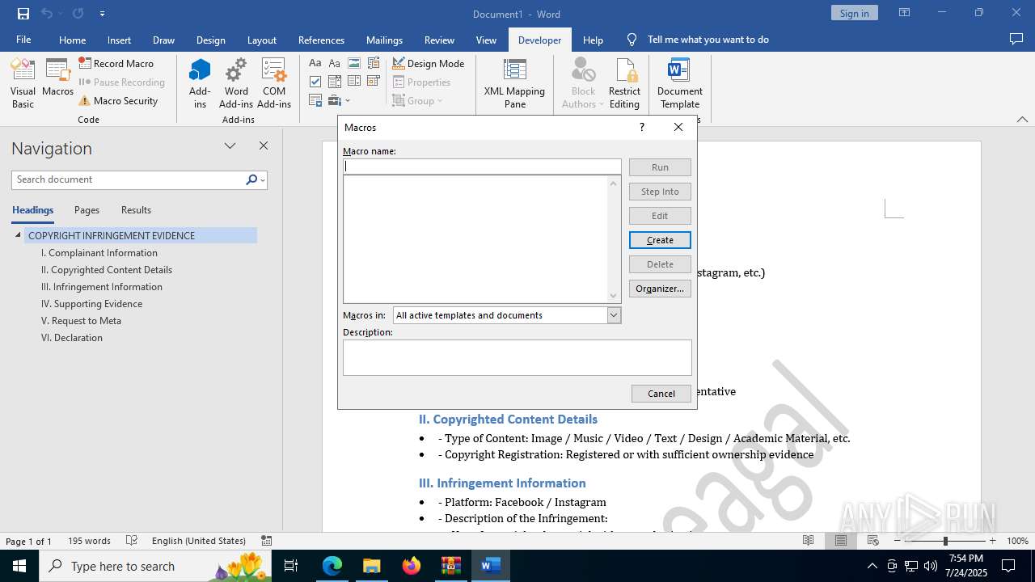This screenshot has width=1035, height=582.
Task: Click Search document field
Action: 128,179
